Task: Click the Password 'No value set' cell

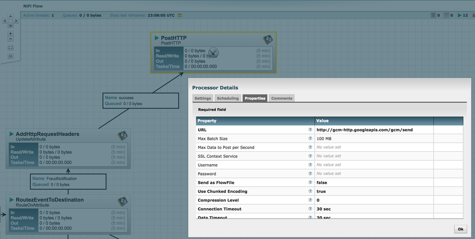Action: (x=374, y=174)
